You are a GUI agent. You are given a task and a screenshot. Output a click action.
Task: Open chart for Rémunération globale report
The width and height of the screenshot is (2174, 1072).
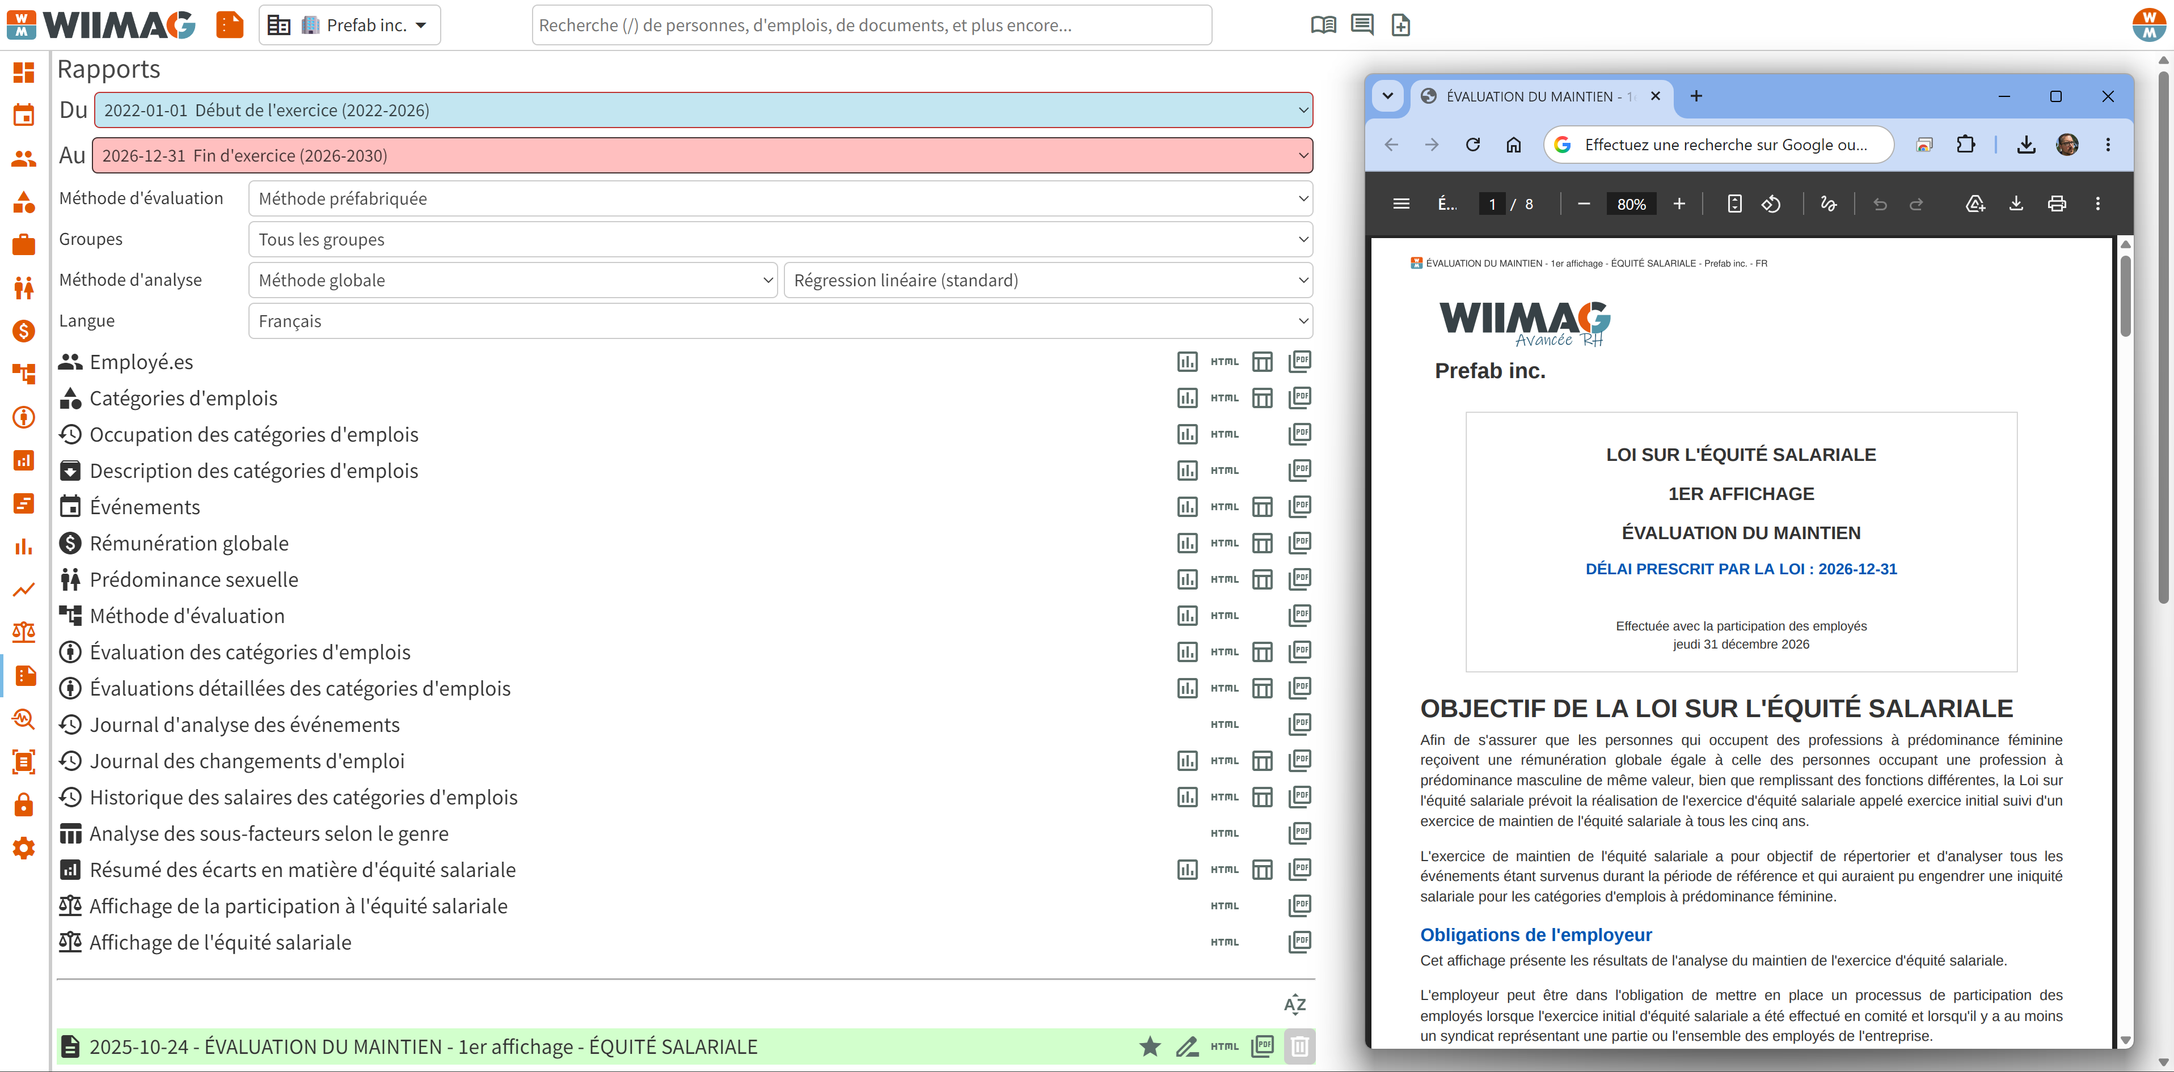pos(1188,543)
